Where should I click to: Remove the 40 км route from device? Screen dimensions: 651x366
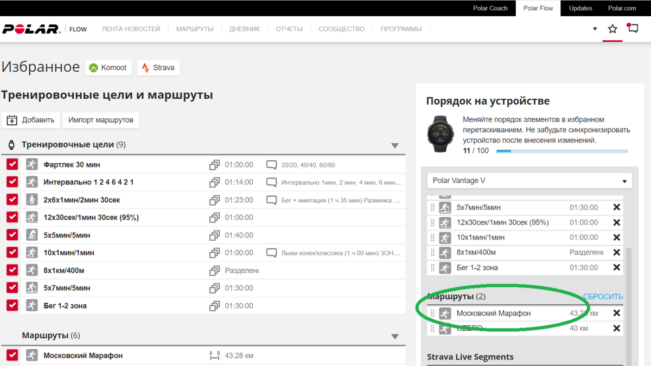[616, 328]
